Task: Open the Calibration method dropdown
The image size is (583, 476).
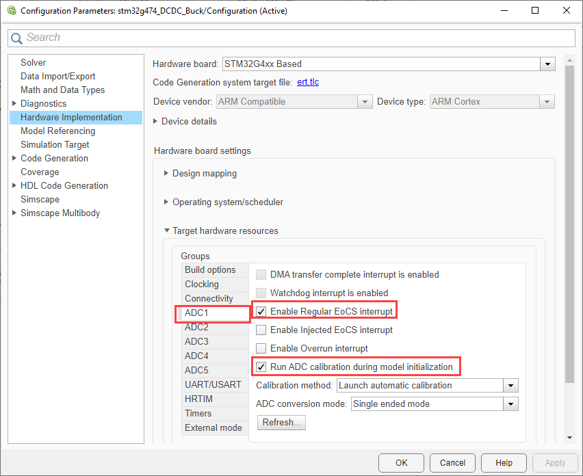Action: pos(510,386)
